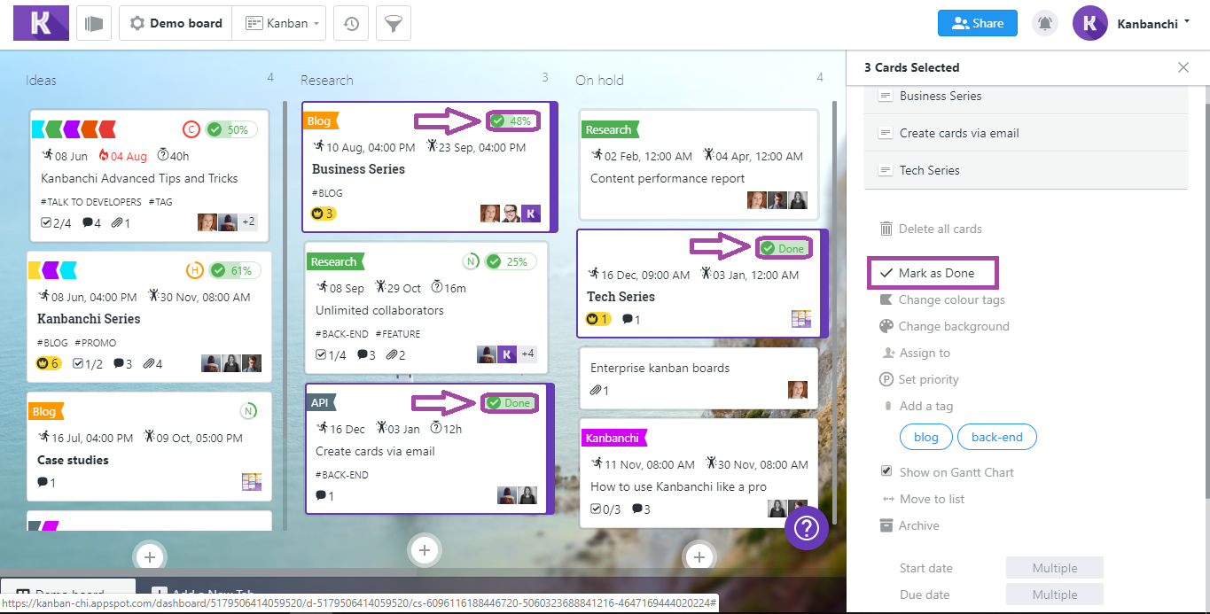The image size is (1210, 614).
Task: Click subcards badge 3 on Business Series
Action: point(323,214)
